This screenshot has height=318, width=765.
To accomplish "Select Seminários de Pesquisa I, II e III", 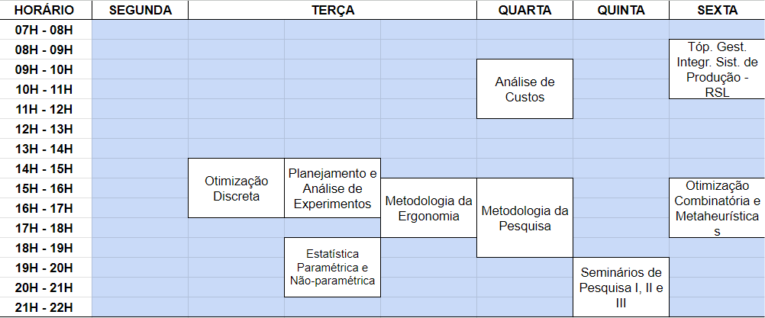I will [620, 287].
